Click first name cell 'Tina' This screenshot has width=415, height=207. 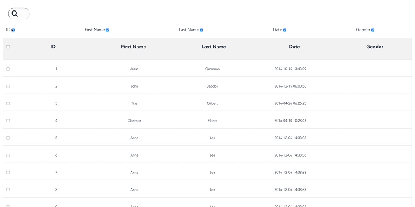pos(134,103)
